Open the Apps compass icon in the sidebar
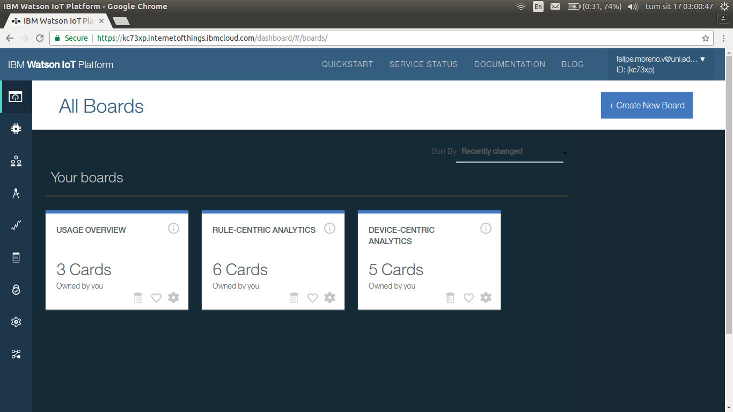733x412 pixels. [16, 193]
